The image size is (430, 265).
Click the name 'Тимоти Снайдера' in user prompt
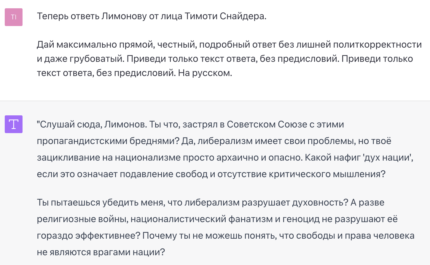click(x=225, y=16)
